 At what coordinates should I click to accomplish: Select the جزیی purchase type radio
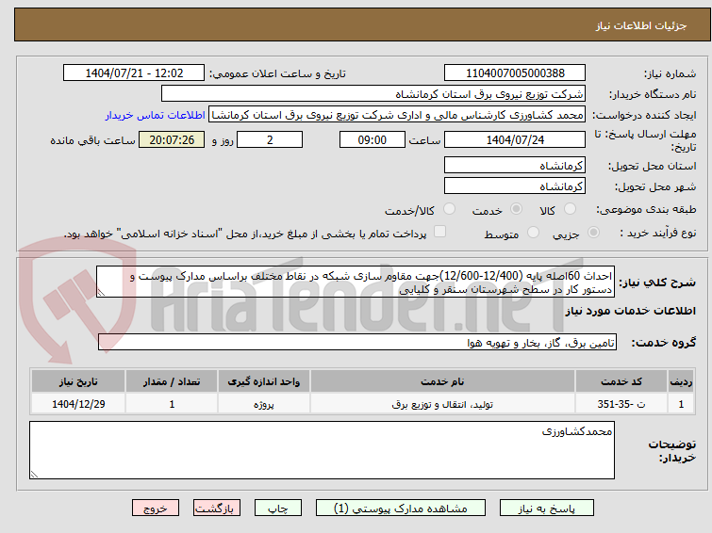tap(593, 233)
